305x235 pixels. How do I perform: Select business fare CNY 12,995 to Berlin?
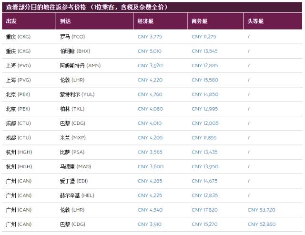[x=204, y=109]
